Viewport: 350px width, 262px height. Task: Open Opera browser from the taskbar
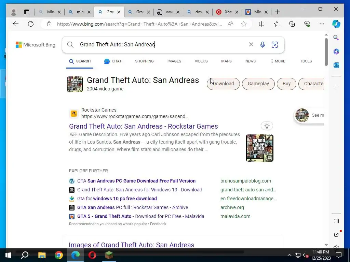[92, 255]
